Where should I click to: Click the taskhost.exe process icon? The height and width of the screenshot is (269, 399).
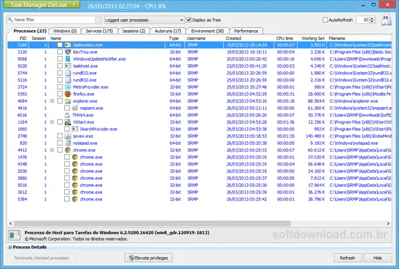(x=68, y=66)
